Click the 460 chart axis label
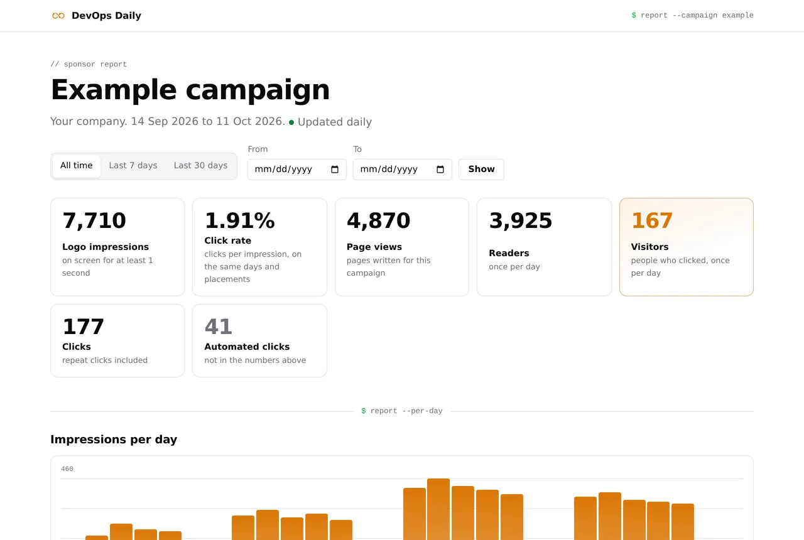The width and height of the screenshot is (804, 540). pyautogui.click(x=67, y=469)
